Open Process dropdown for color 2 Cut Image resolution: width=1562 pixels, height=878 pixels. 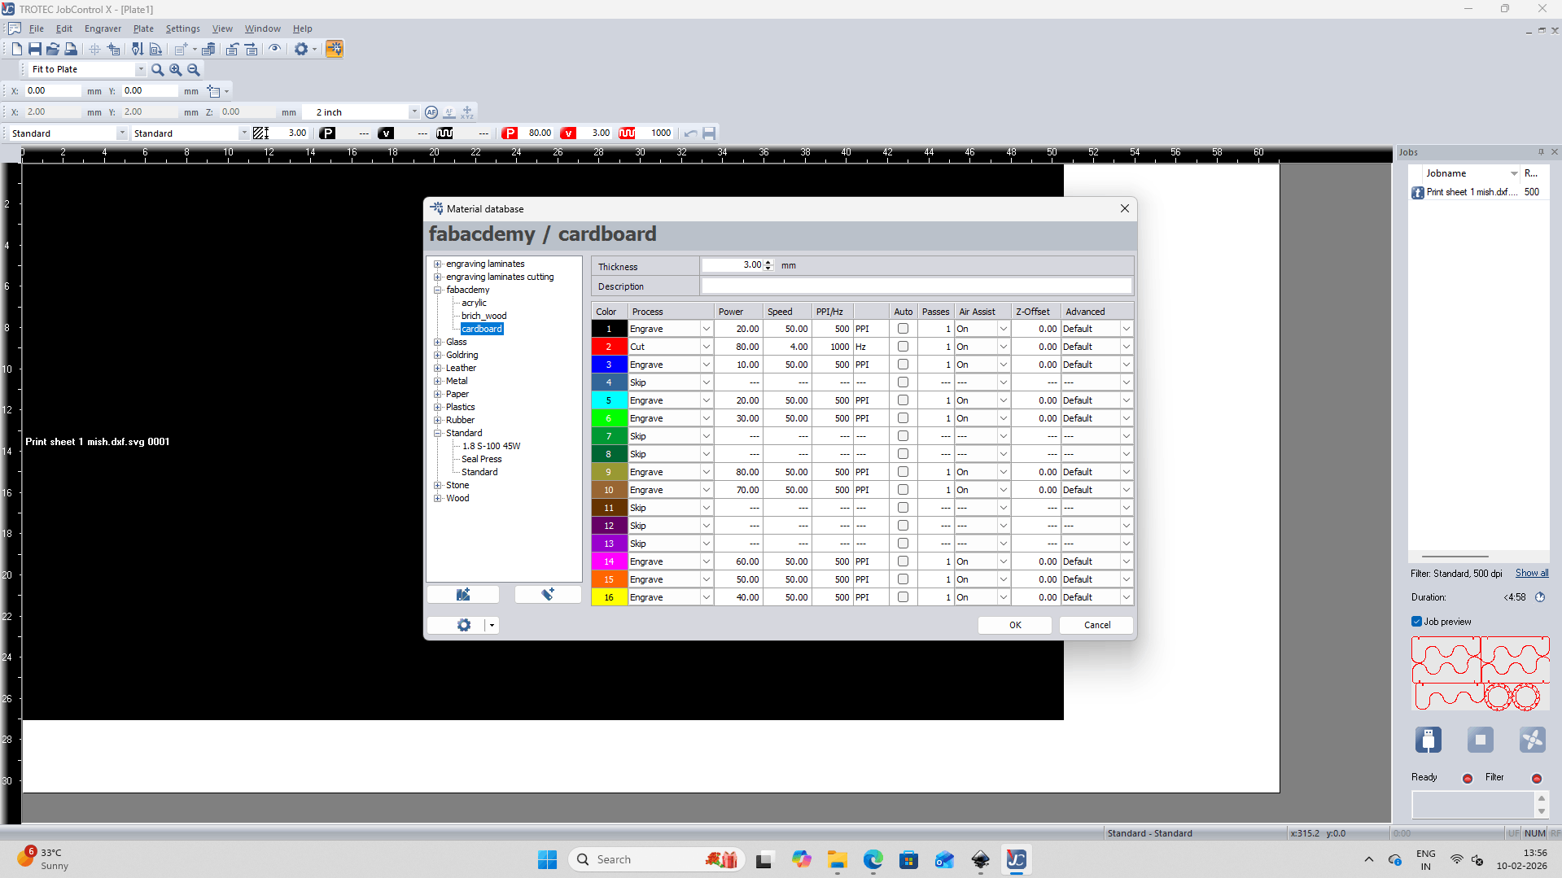tap(706, 347)
